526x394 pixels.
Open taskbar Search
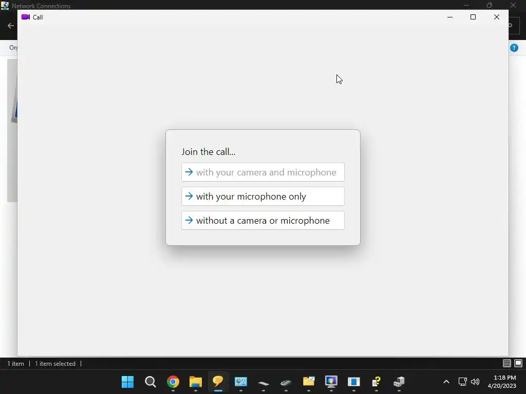pyautogui.click(x=151, y=382)
